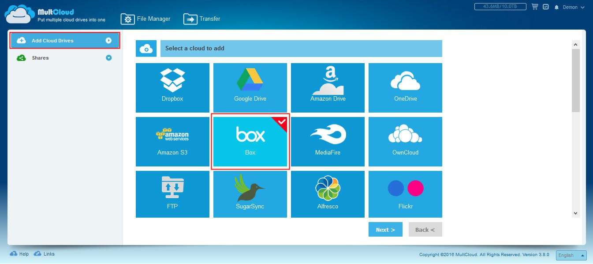Click the tagline "Put multiple cloud drives into one"
The width and height of the screenshot is (593, 264).
point(71,20)
